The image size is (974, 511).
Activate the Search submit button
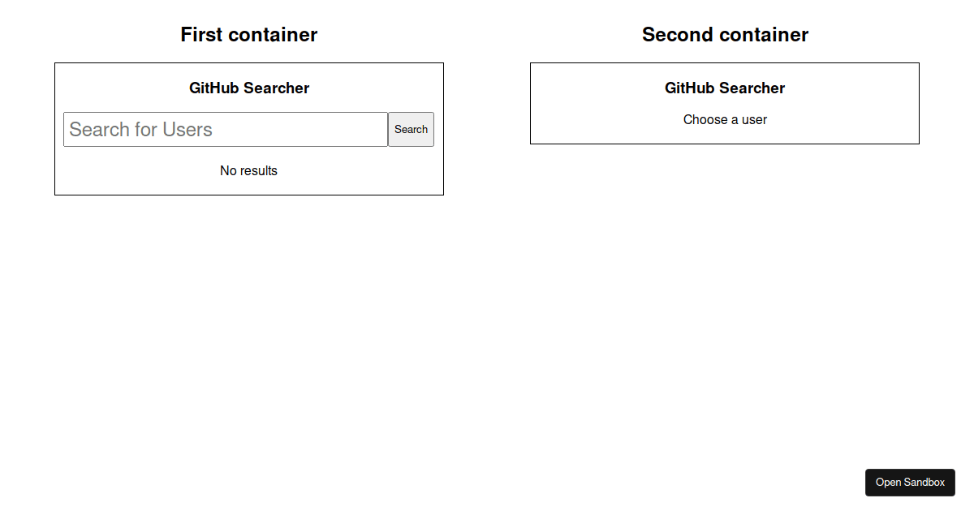tap(411, 129)
